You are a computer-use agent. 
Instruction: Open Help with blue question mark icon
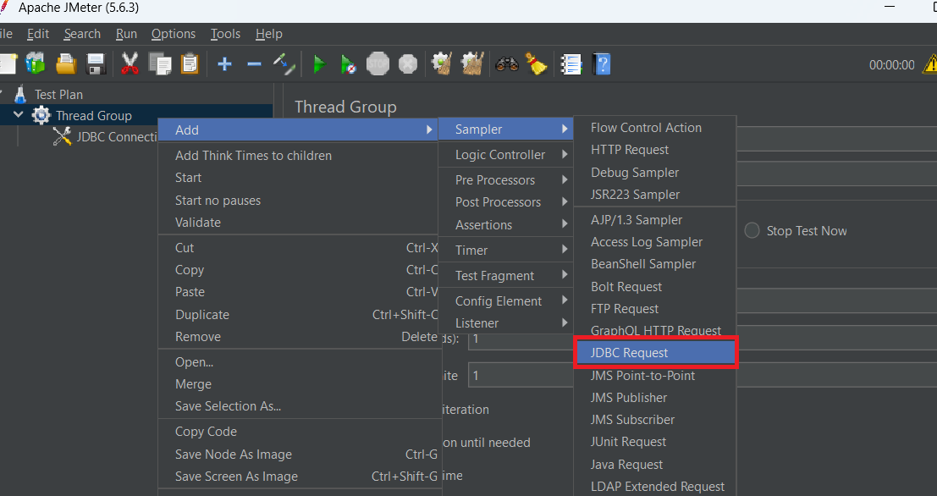[602, 64]
